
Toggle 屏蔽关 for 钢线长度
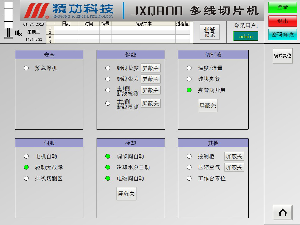(151, 68)
